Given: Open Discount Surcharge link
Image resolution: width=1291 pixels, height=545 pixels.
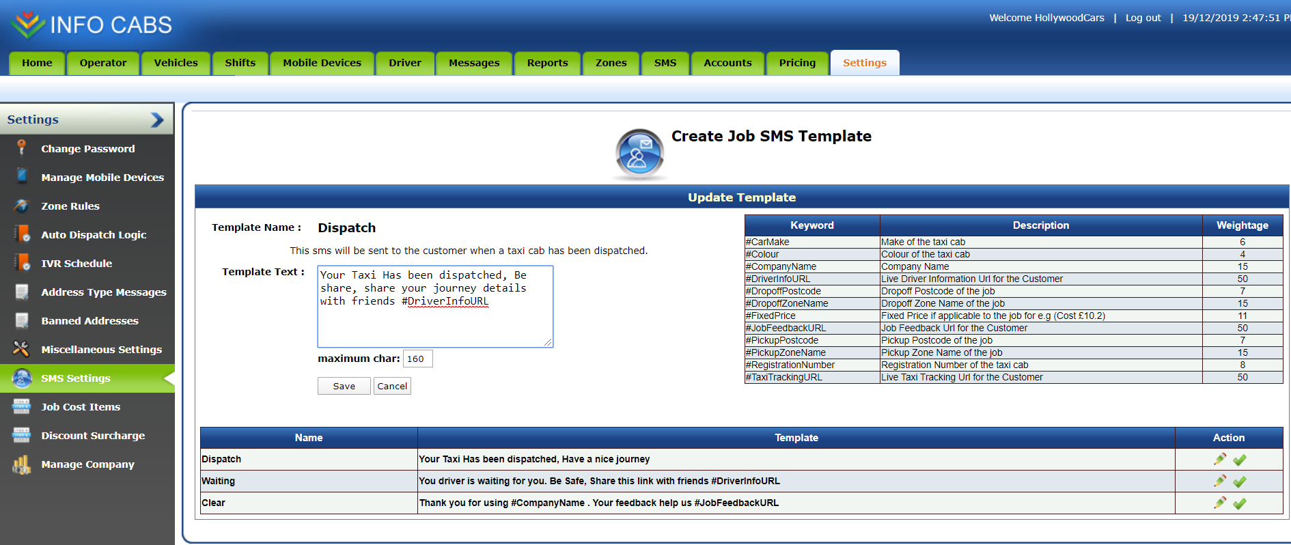Looking at the screenshot, I should 93,435.
